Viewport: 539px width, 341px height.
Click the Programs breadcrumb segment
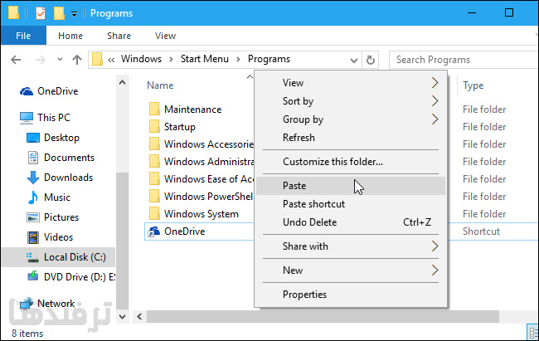[x=269, y=59]
